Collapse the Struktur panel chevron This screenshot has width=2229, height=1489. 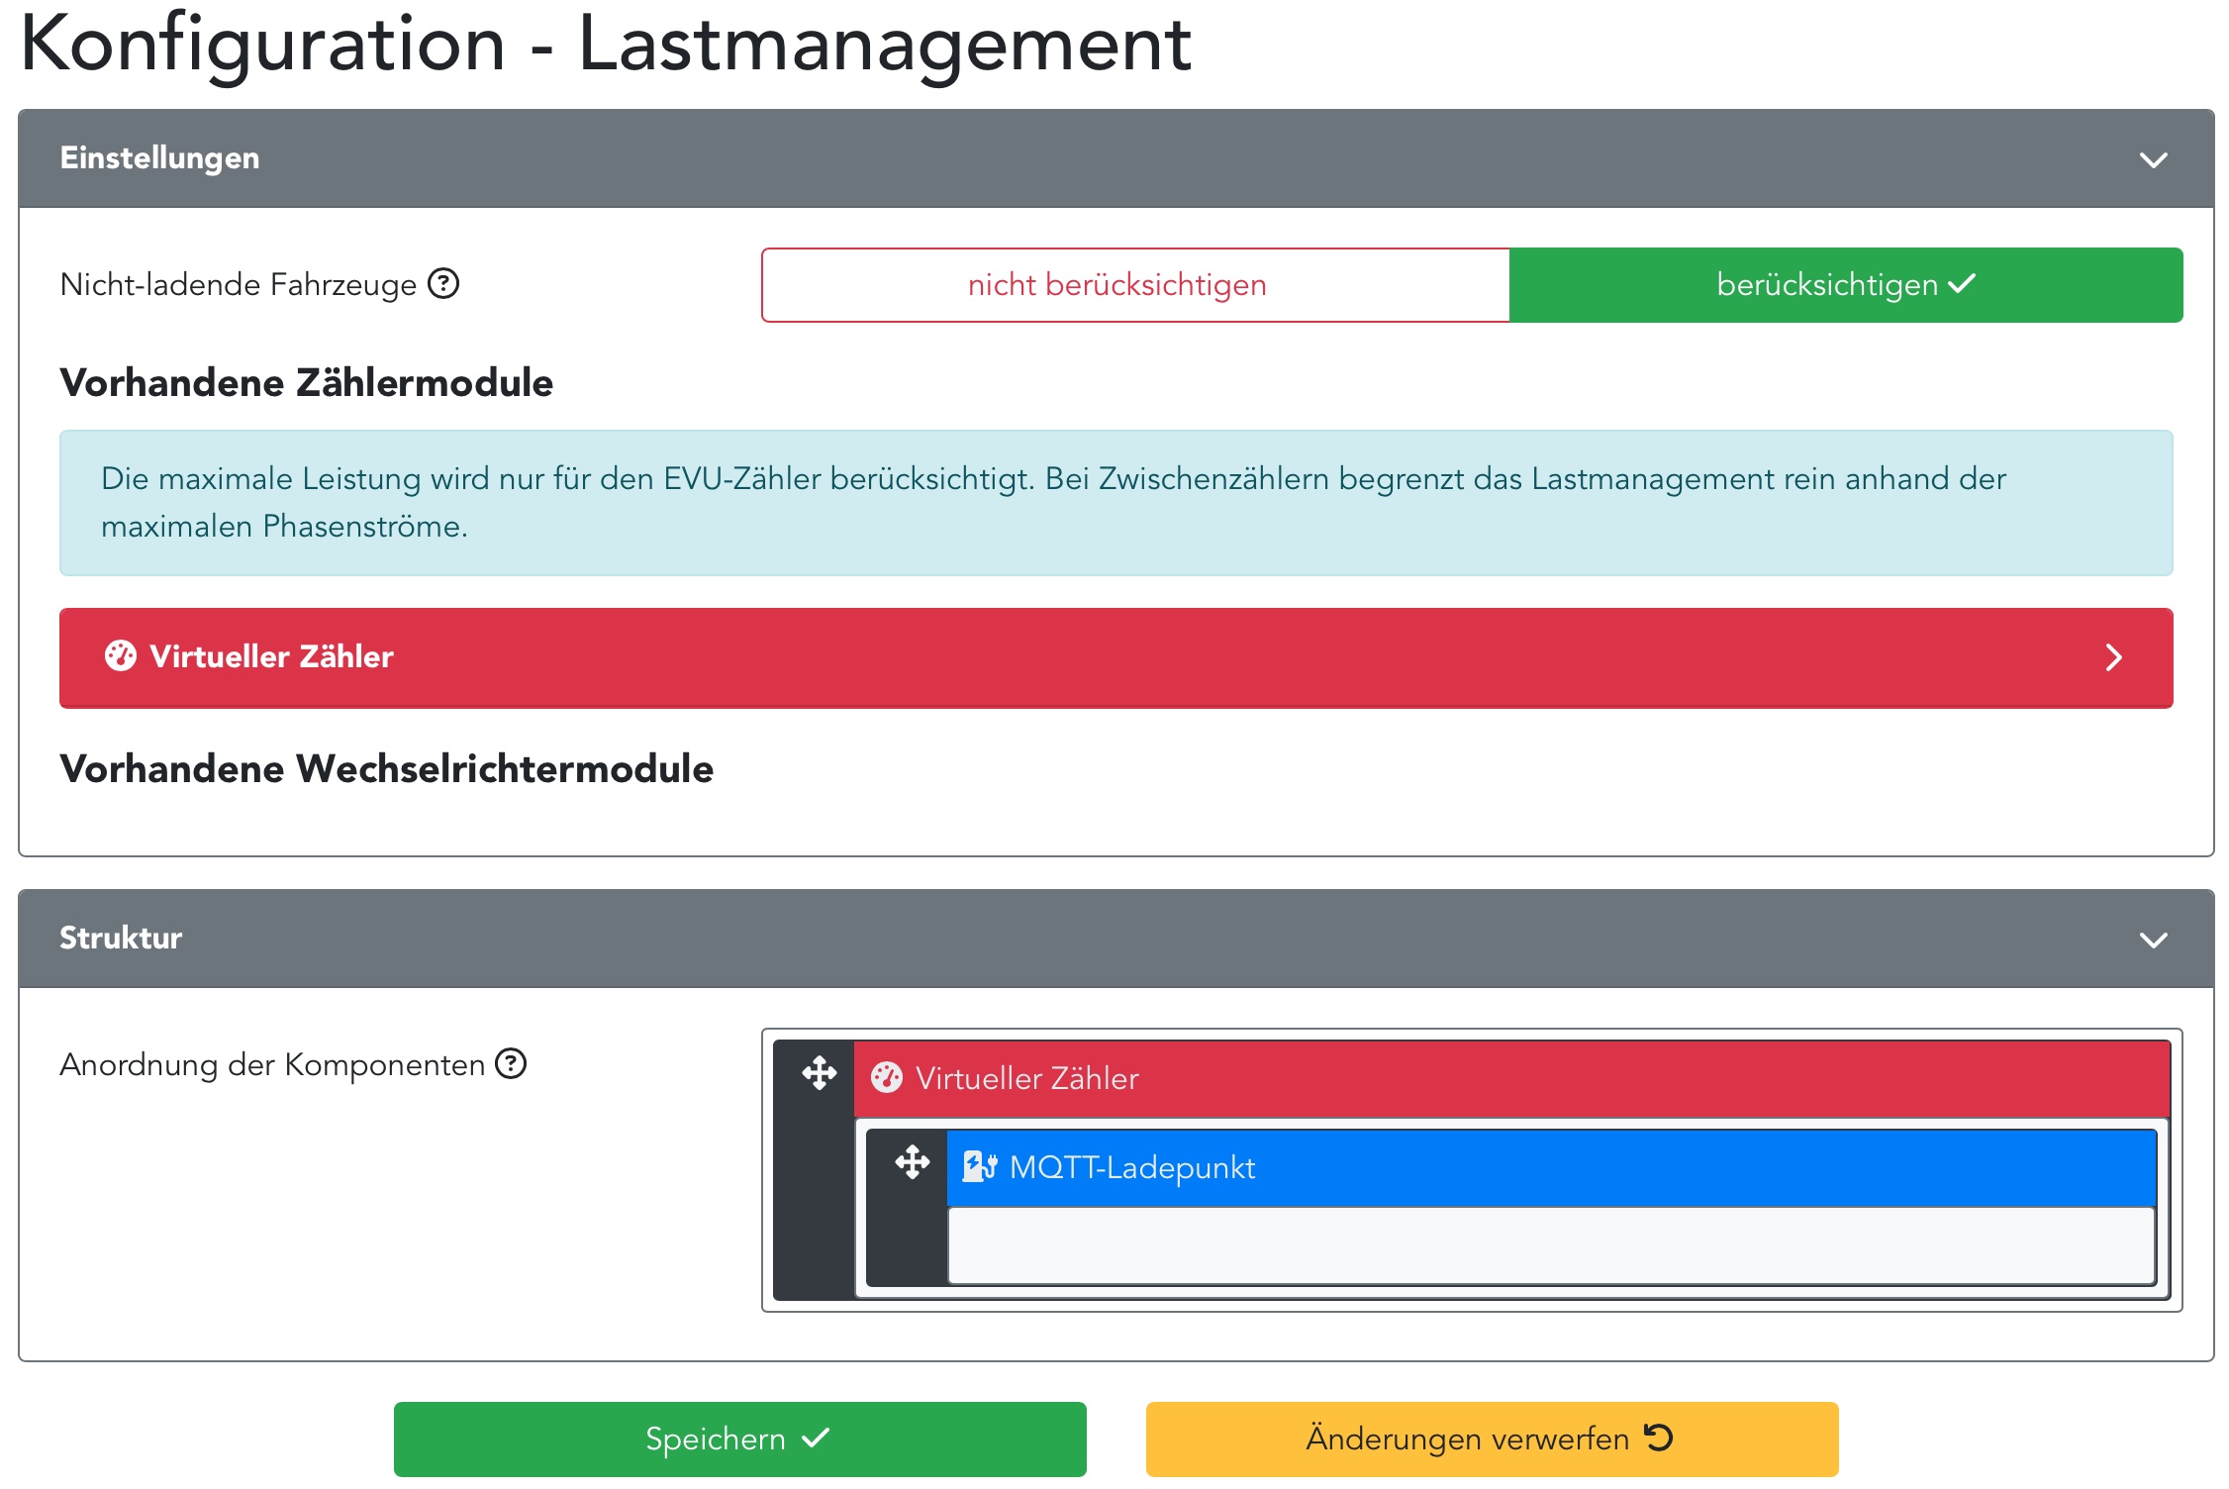point(2153,940)
